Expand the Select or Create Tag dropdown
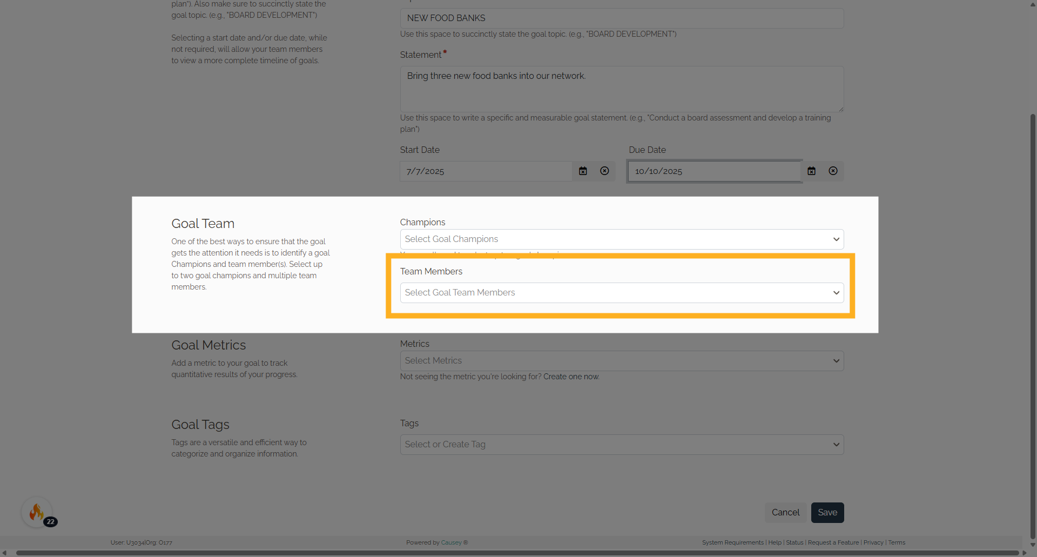The height and width of the screenshot is (557, 1037). pos(622,445)
